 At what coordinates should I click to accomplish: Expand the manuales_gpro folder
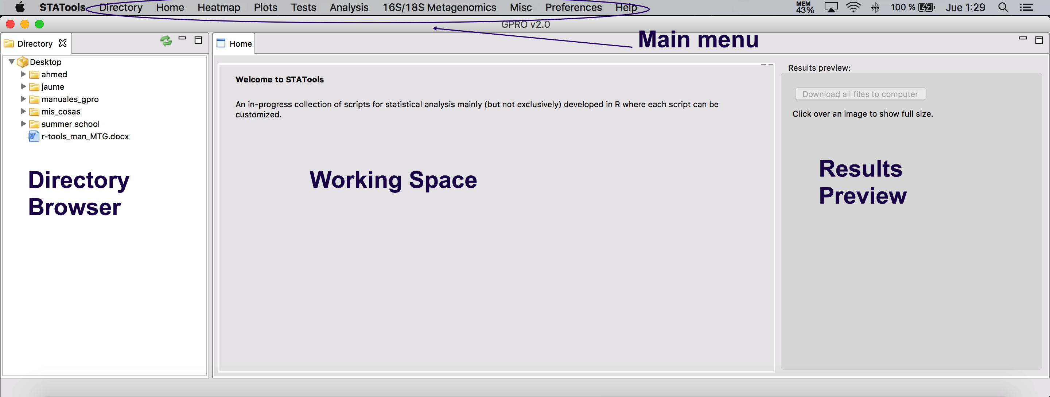click(23, 99)
